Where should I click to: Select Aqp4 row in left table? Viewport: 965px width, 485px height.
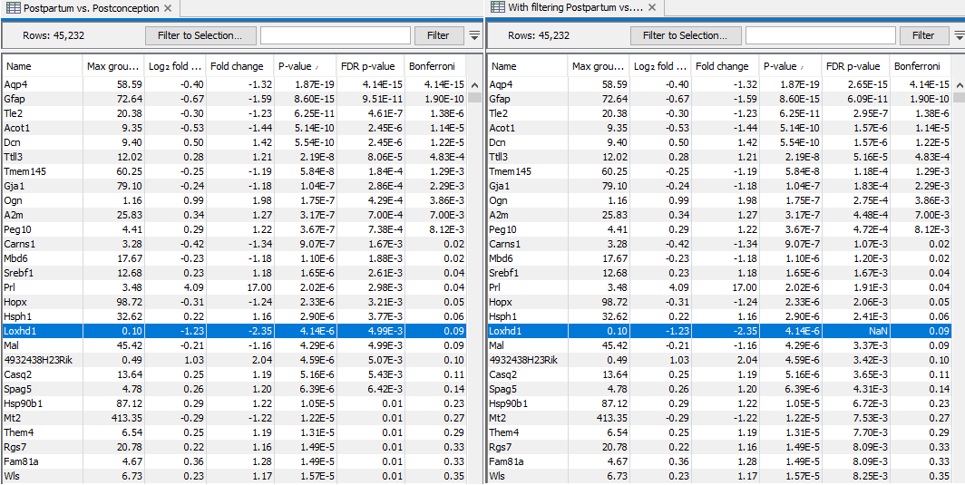[235, 84]
